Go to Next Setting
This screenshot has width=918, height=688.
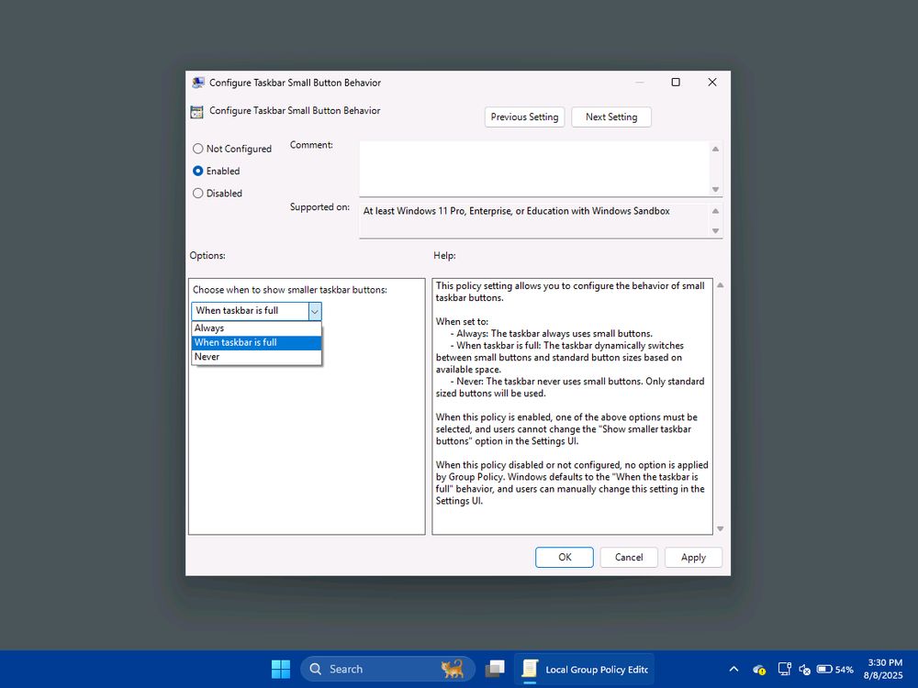(611, 117)
